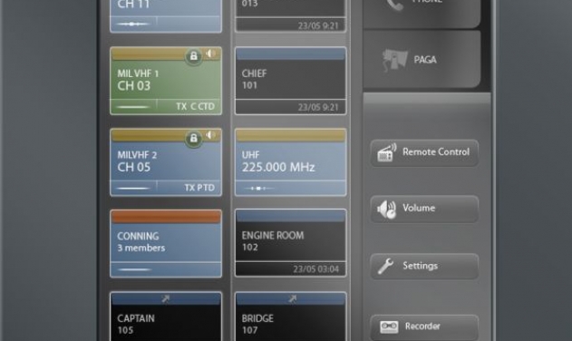
Task: Click the Volume speaker icon
Action: pos(387,209)
